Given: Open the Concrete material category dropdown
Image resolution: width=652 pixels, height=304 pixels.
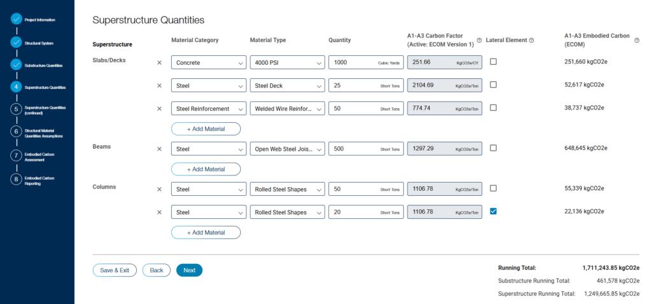Looking at the screenshot, I should coord(208,62).
